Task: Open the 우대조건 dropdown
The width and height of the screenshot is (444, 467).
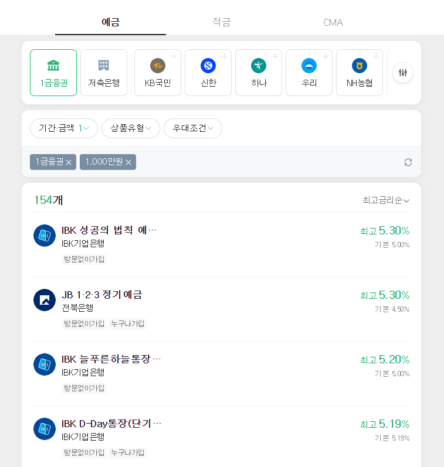Action: pyautogui.click(x=192, y=128)
